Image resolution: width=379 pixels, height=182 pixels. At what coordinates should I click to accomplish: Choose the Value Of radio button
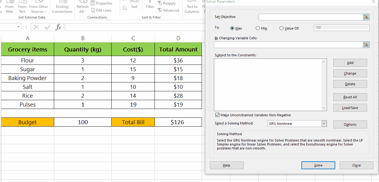click(x=281, y=28)
